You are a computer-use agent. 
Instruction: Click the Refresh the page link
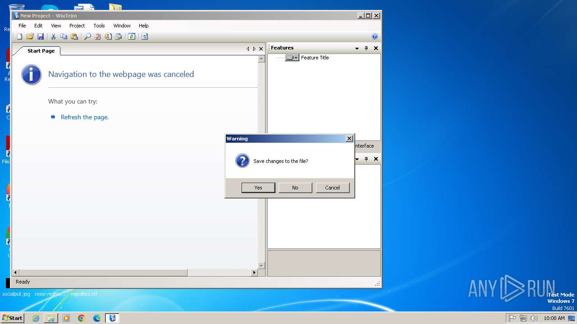(85, 117)
